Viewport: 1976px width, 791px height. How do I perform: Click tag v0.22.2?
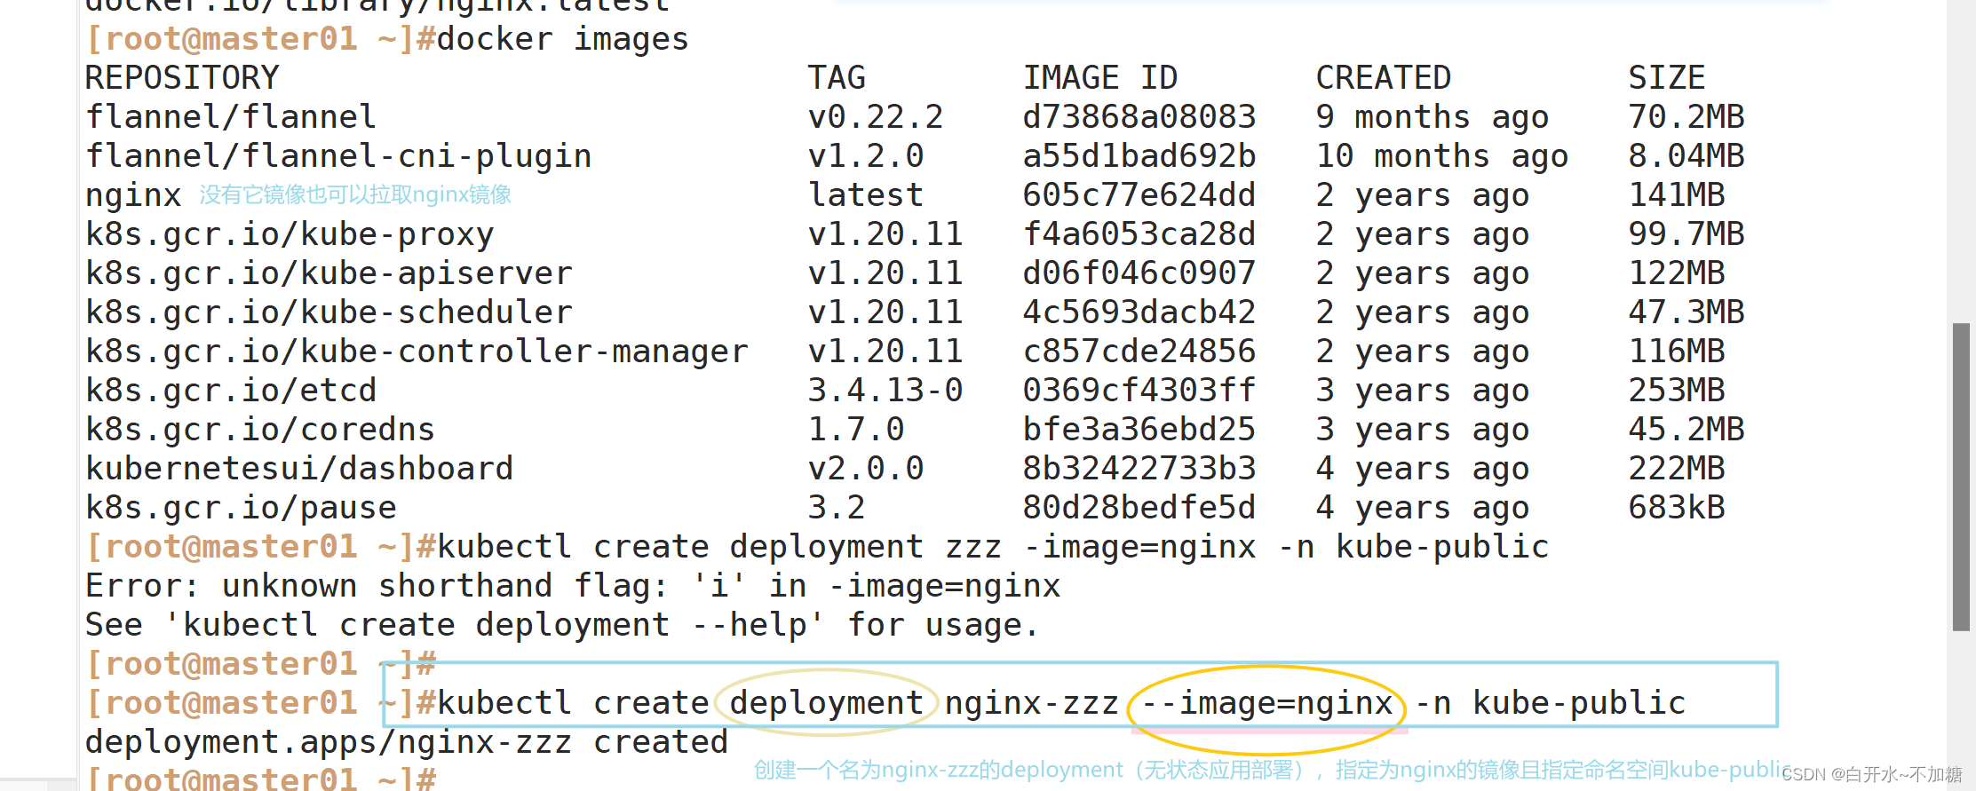(x=876, y=117)
